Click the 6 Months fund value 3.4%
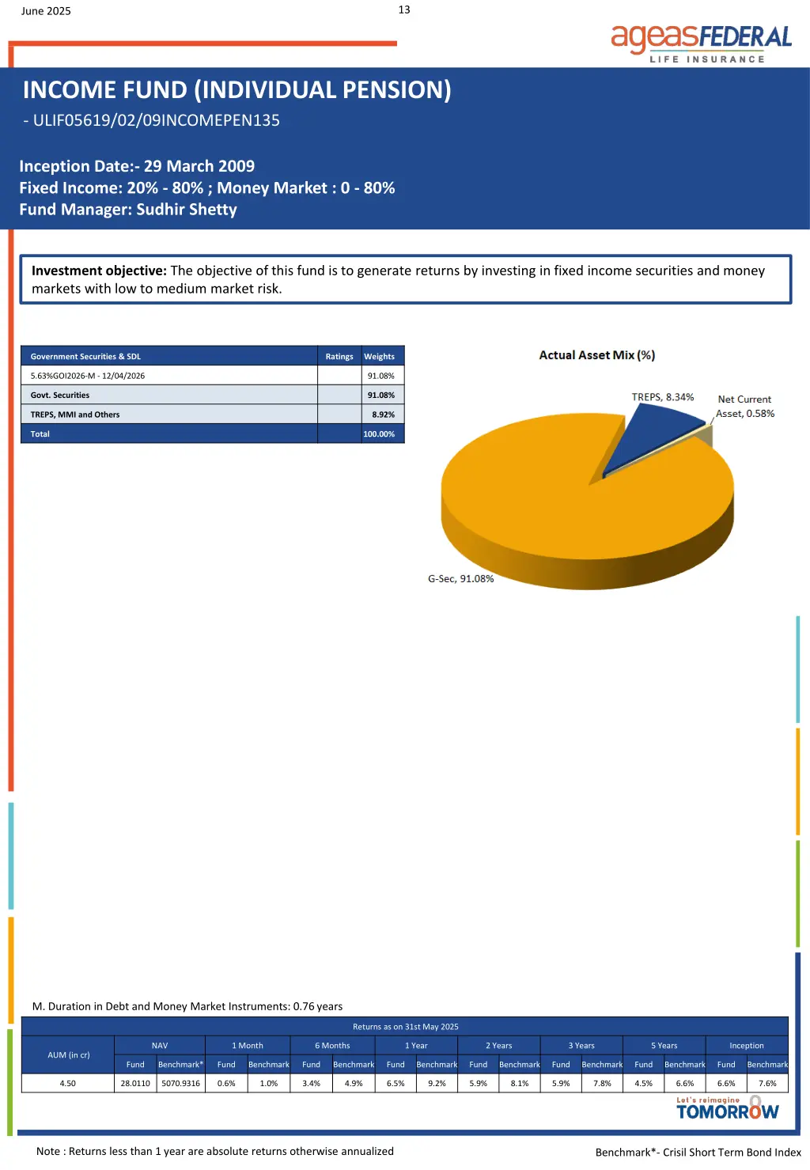Image resolution: width=810 pixels, height=1170 pixels. (x=311, y=1084)
